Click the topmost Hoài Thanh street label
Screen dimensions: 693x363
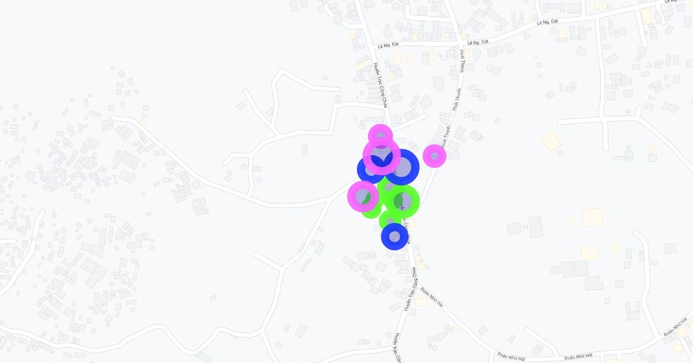pyautogui.click(x=463, y=61)
